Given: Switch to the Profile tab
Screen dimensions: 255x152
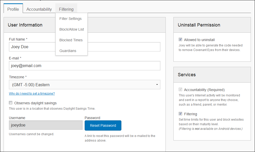Looking at the screenshot, I should (x=13, y=9).
